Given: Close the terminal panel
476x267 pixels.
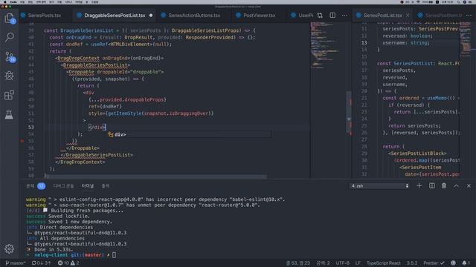Looking at the screenshot, I should [469, 186].
